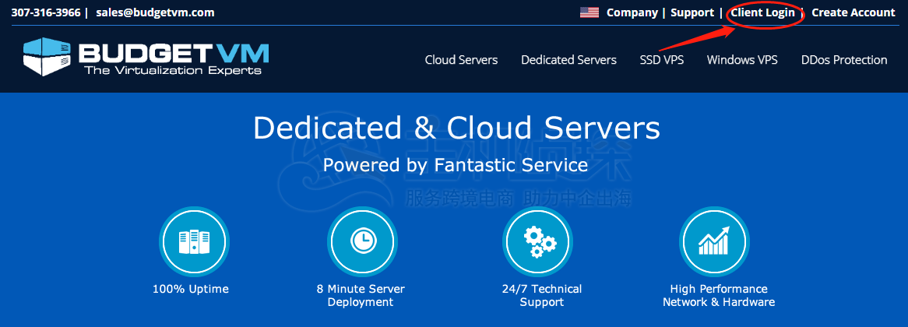Click the High Performance Network & Hardware text
The image size is (908, 327).
point(718,295)
